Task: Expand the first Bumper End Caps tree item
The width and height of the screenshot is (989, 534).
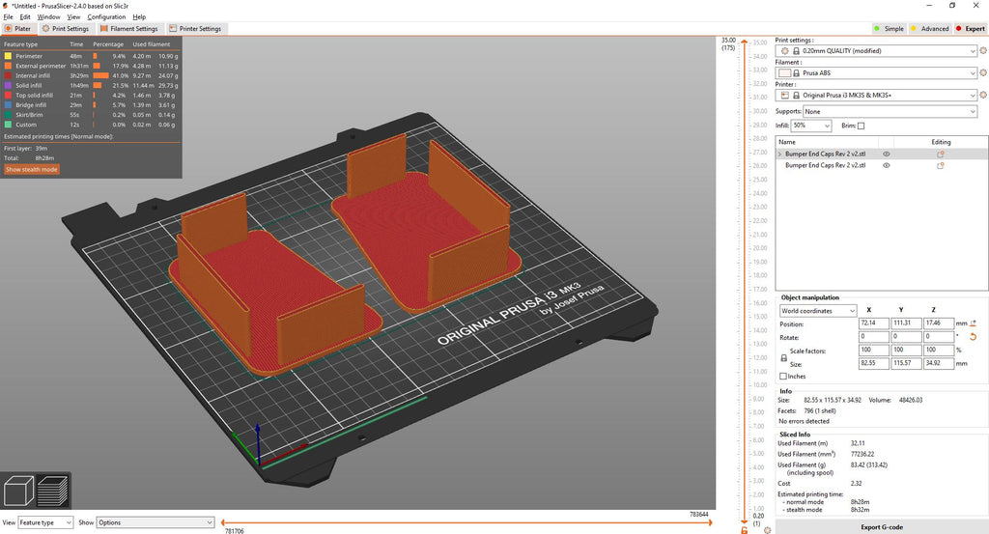Action: [x=779, y=154]
